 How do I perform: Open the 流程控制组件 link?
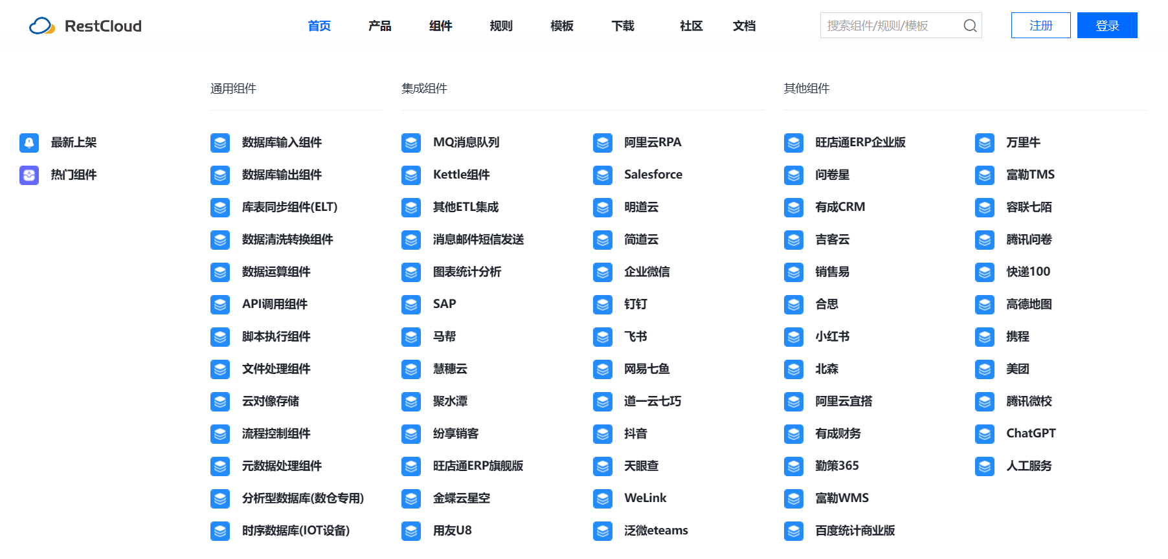click(276, 433)
